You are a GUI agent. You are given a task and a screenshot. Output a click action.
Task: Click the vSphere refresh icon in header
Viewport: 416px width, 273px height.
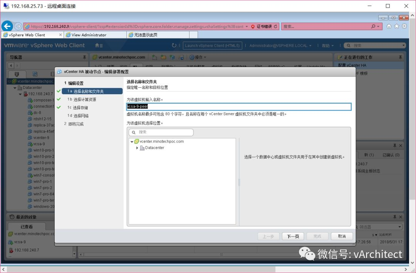174,45
